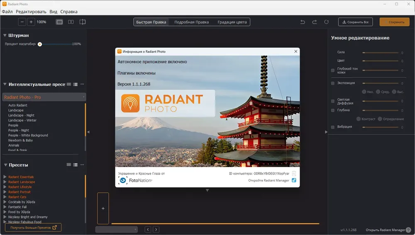Click the Сила slider track
Viewport: 415px width, 235px height.
click(x=380, y=53)
